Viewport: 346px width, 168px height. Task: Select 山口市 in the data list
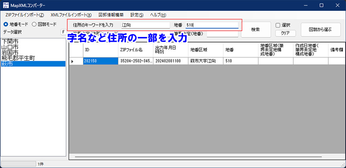pyautogui.click(x=33, y=47)
